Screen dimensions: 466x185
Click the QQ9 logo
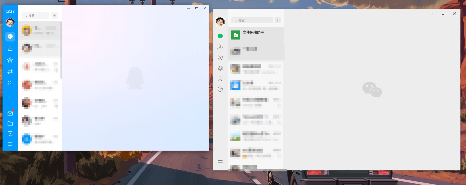pos(10,11)
